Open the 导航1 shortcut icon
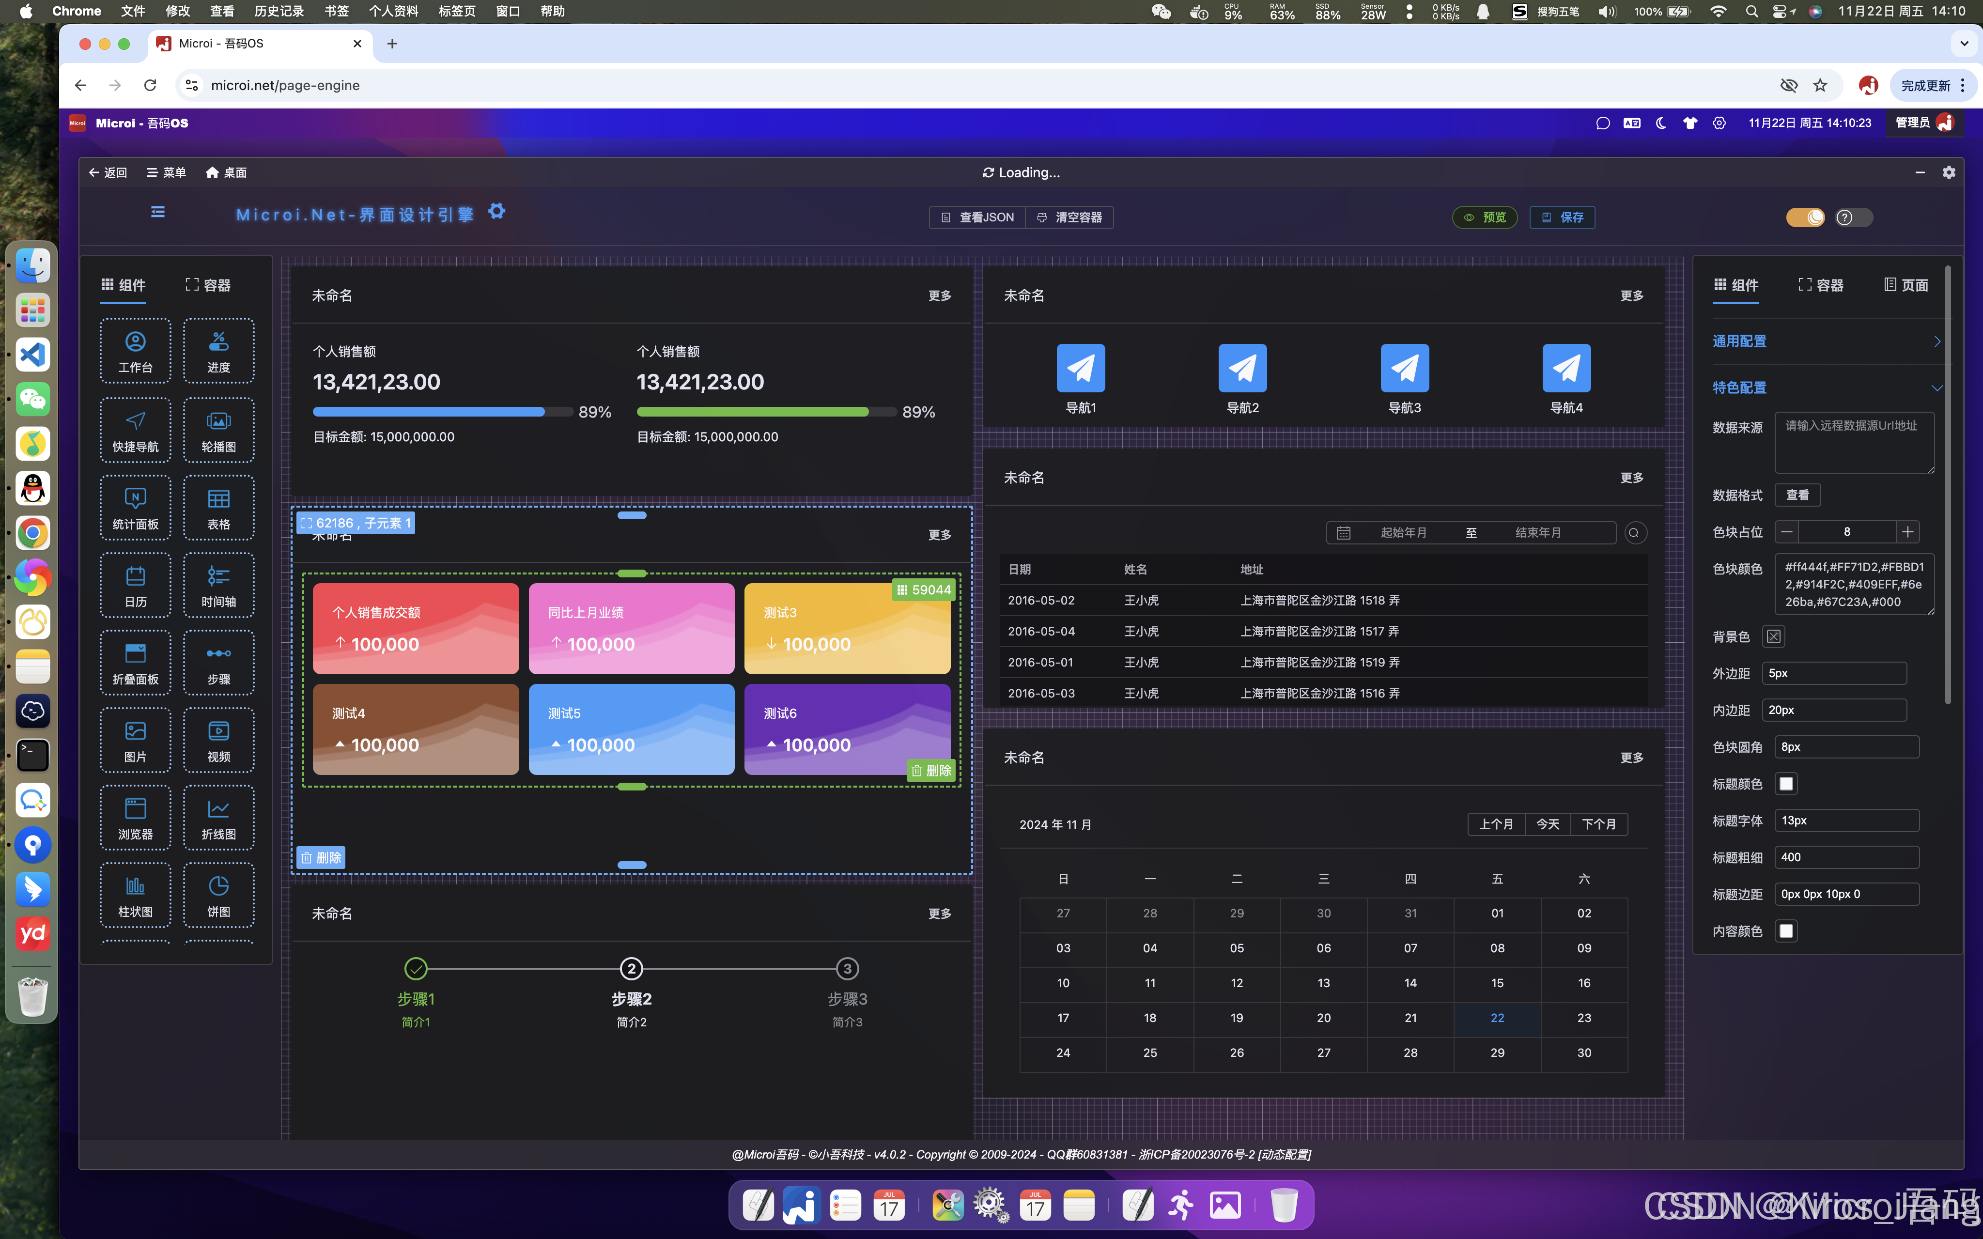 [1080, 369]
